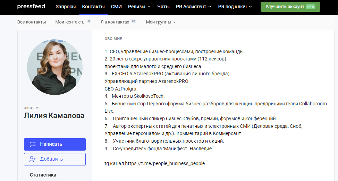Expand the PR Ассистент dropdown
The width and height of the screenshot is (338, 181).
pos(194,7)
